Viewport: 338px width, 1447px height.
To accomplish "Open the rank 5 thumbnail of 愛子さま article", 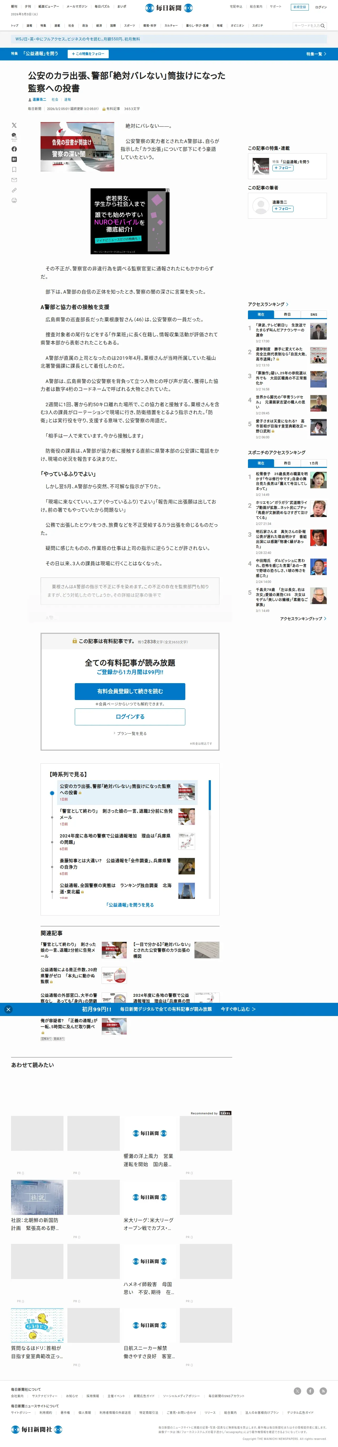I will point(318,428).
